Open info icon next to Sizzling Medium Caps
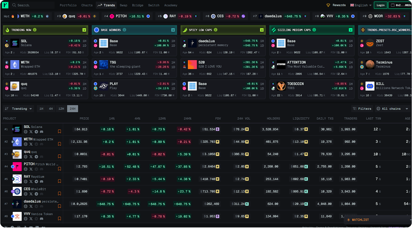This screenshot has width=412, height=228. tap(314, 30)
